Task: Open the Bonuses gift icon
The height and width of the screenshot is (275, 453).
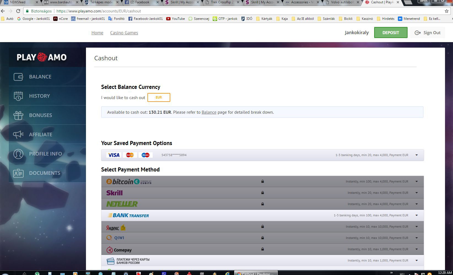Action: pyautogui.click(x=18, y=115)
